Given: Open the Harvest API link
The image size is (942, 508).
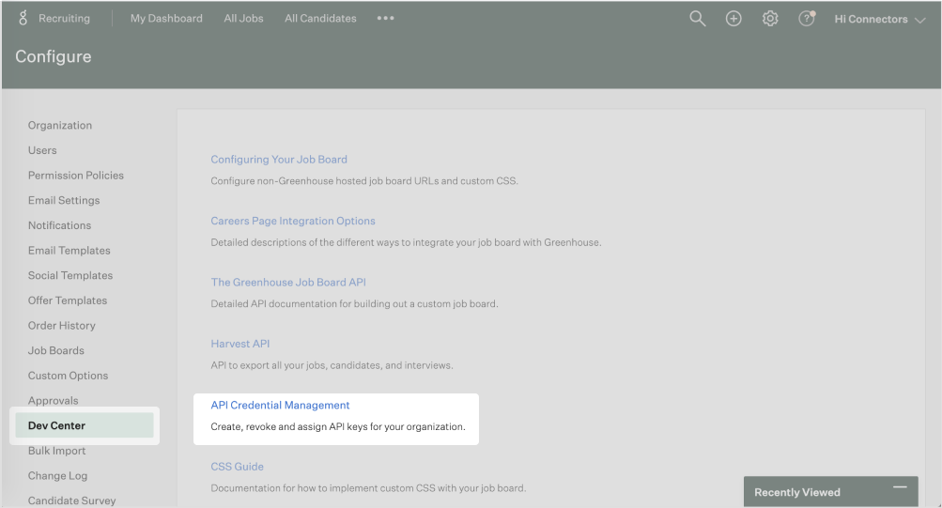Looking at the screenshot, I should [239, 344].
